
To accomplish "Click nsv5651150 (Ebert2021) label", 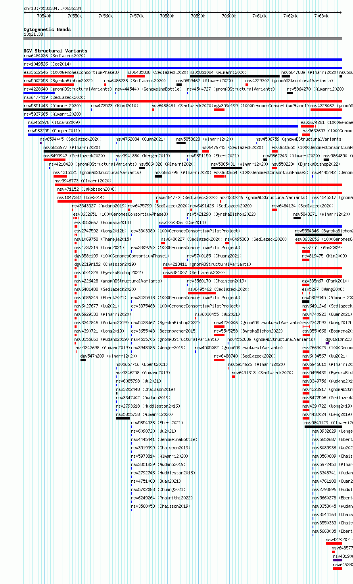I will [213, 156].
